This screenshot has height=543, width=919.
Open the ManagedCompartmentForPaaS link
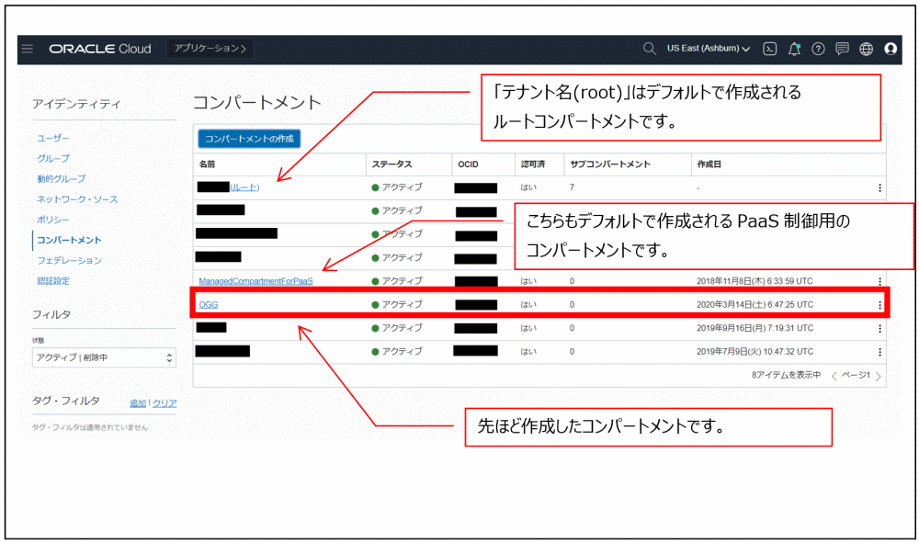255,281
